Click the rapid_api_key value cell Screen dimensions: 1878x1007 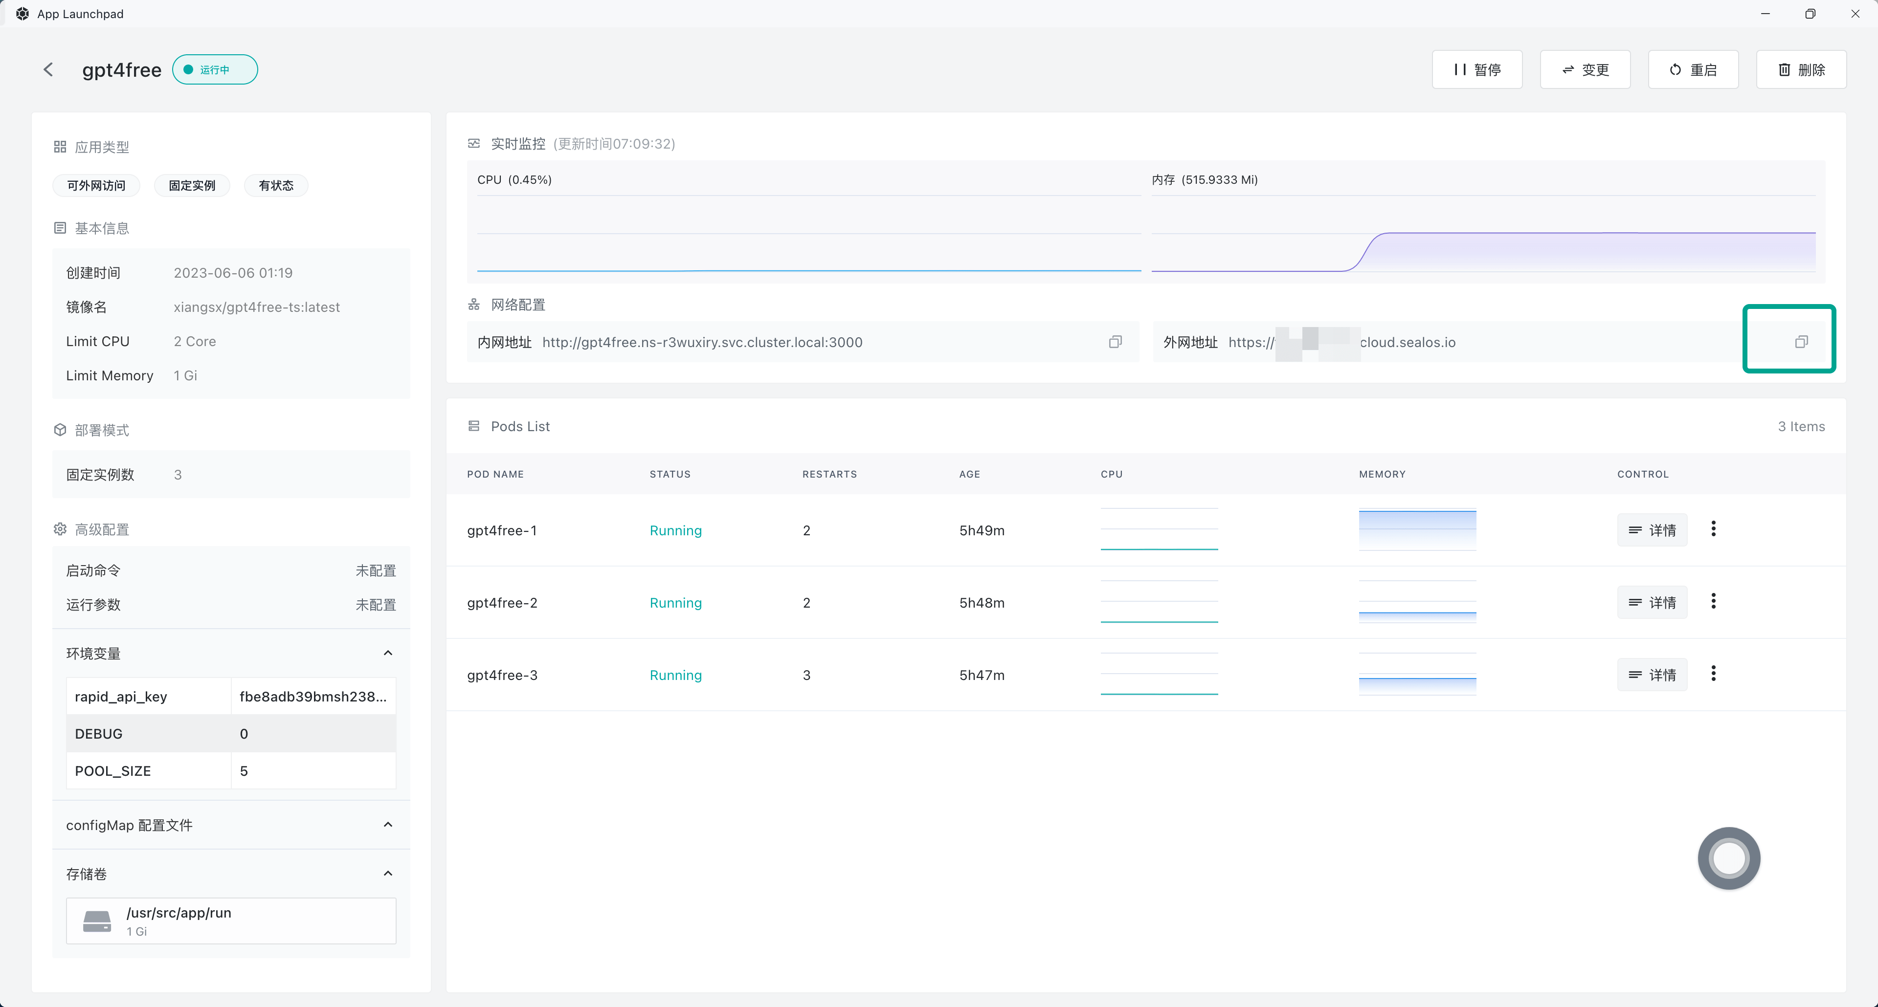pyautogui.click(x=313, y=697)
